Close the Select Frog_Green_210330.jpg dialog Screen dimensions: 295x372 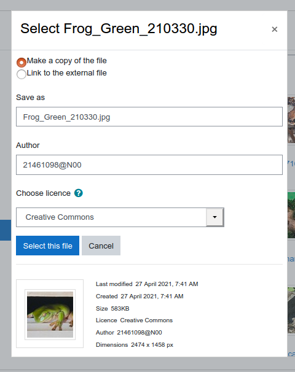(274, 29)
